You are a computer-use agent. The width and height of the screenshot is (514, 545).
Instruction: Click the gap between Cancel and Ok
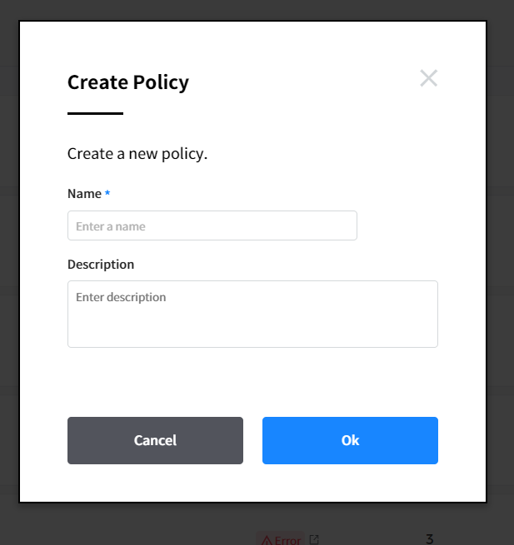(x=252, y=440)
